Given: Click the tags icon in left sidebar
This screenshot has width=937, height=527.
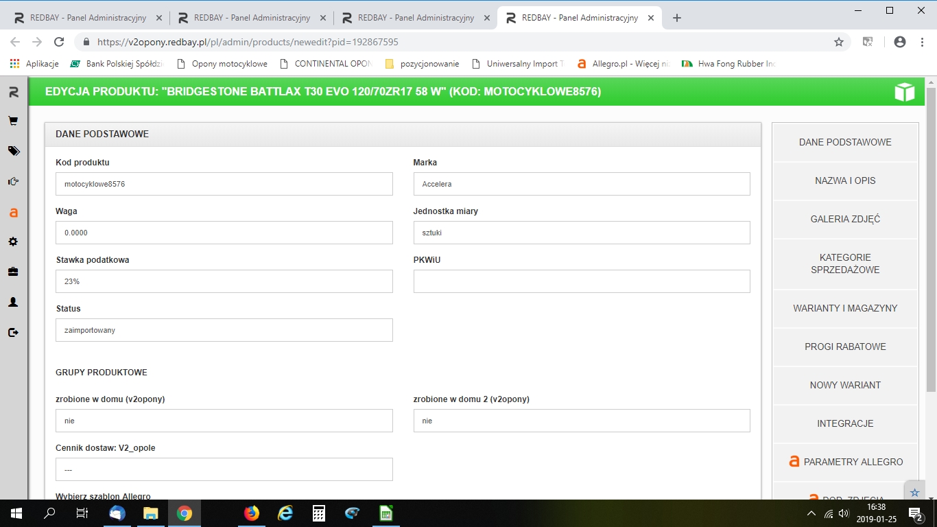Looking at the screenshot, I should (13, 151).
